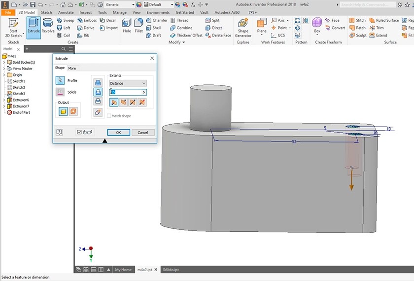Expand the Extrusion6 tree node
414x281 pixels.
(4, 100)
